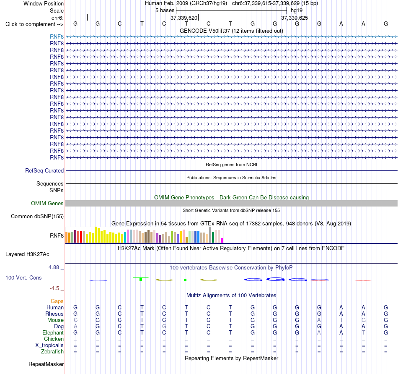Click the Scale label in base position track
398x374 pixels.
57,10
